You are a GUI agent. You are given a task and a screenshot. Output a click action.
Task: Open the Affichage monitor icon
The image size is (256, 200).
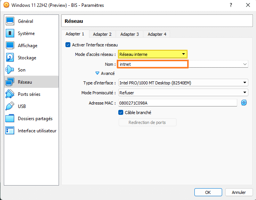tap(10, 46)
